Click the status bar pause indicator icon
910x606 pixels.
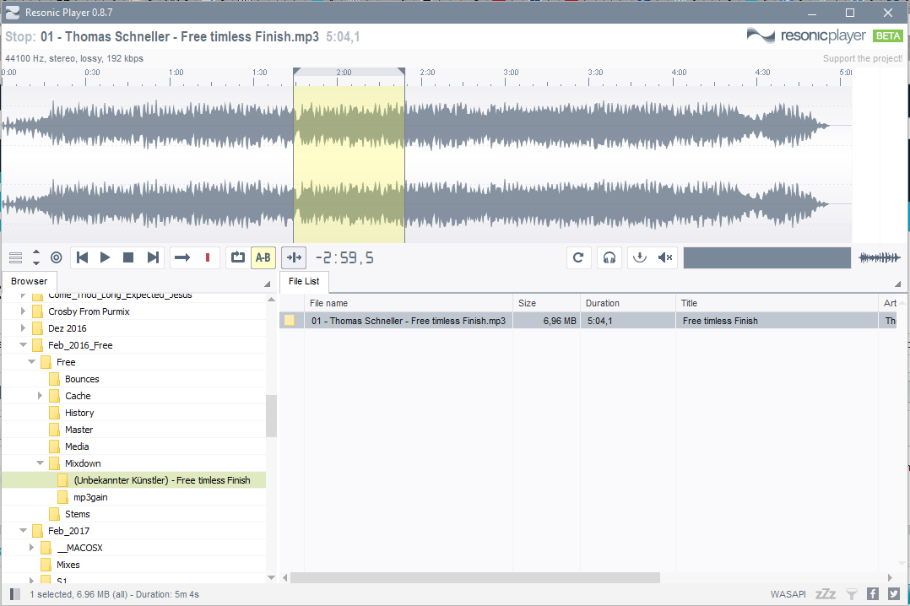point(15,594)
